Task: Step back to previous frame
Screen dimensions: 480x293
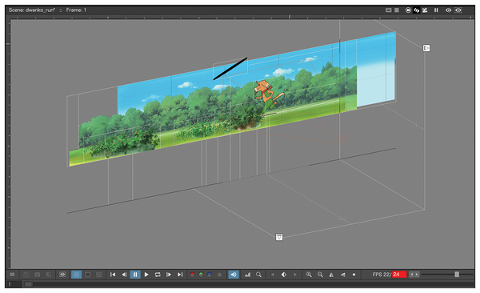Action: (x=124, y=275)
